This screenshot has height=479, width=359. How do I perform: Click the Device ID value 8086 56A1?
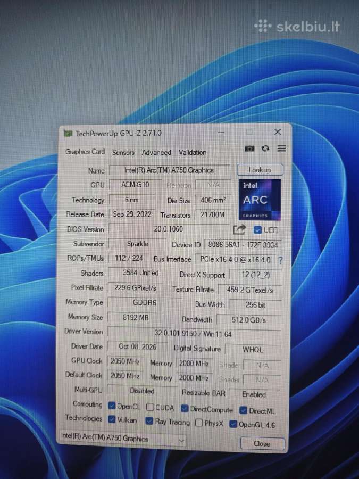(x=243, y=245)
